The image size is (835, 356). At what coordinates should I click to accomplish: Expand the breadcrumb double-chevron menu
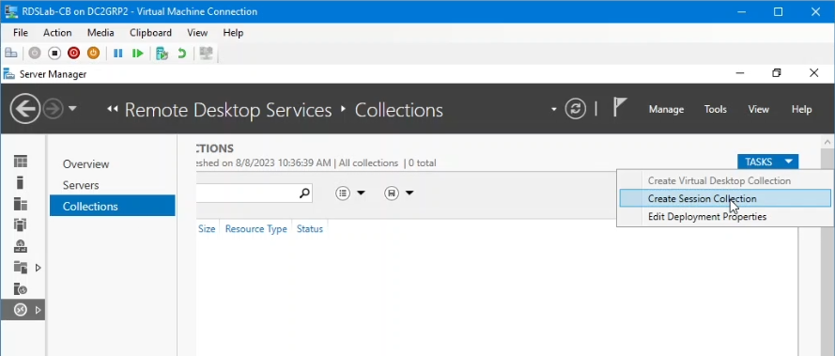(112, 109)
